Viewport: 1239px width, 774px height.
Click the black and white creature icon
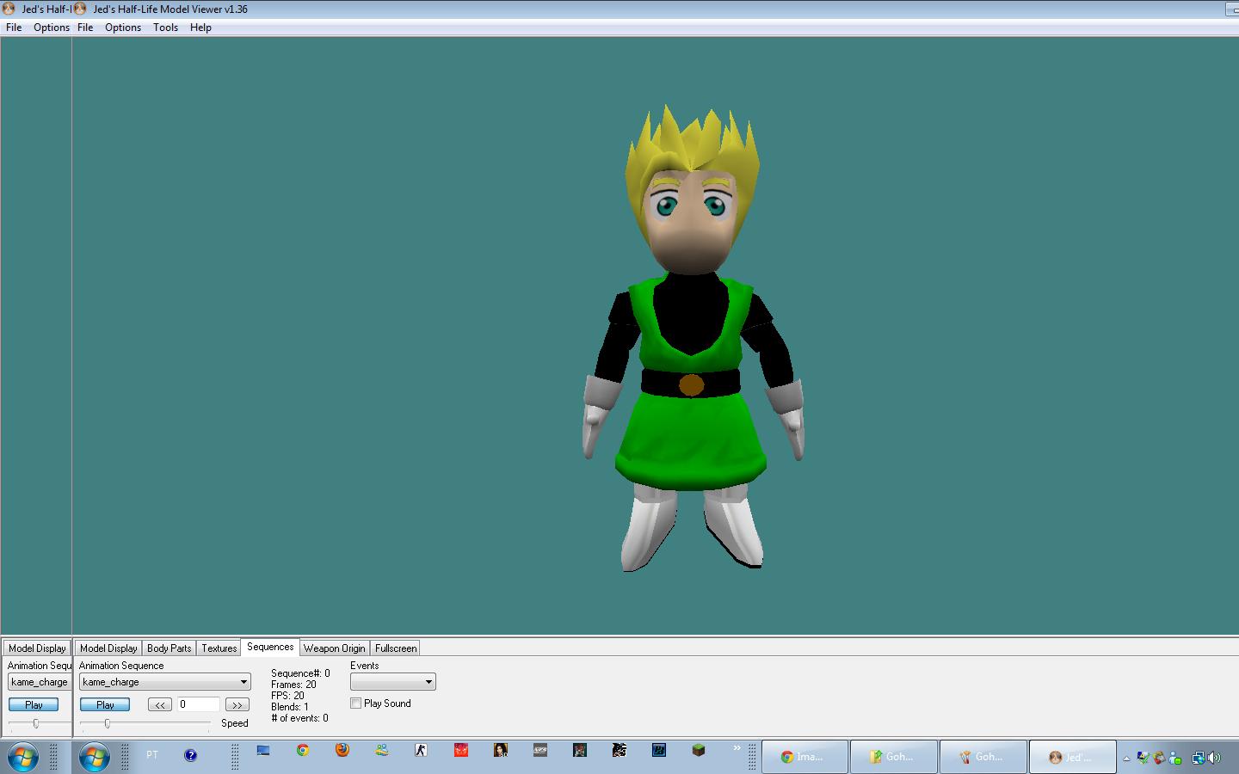(619, 750)
